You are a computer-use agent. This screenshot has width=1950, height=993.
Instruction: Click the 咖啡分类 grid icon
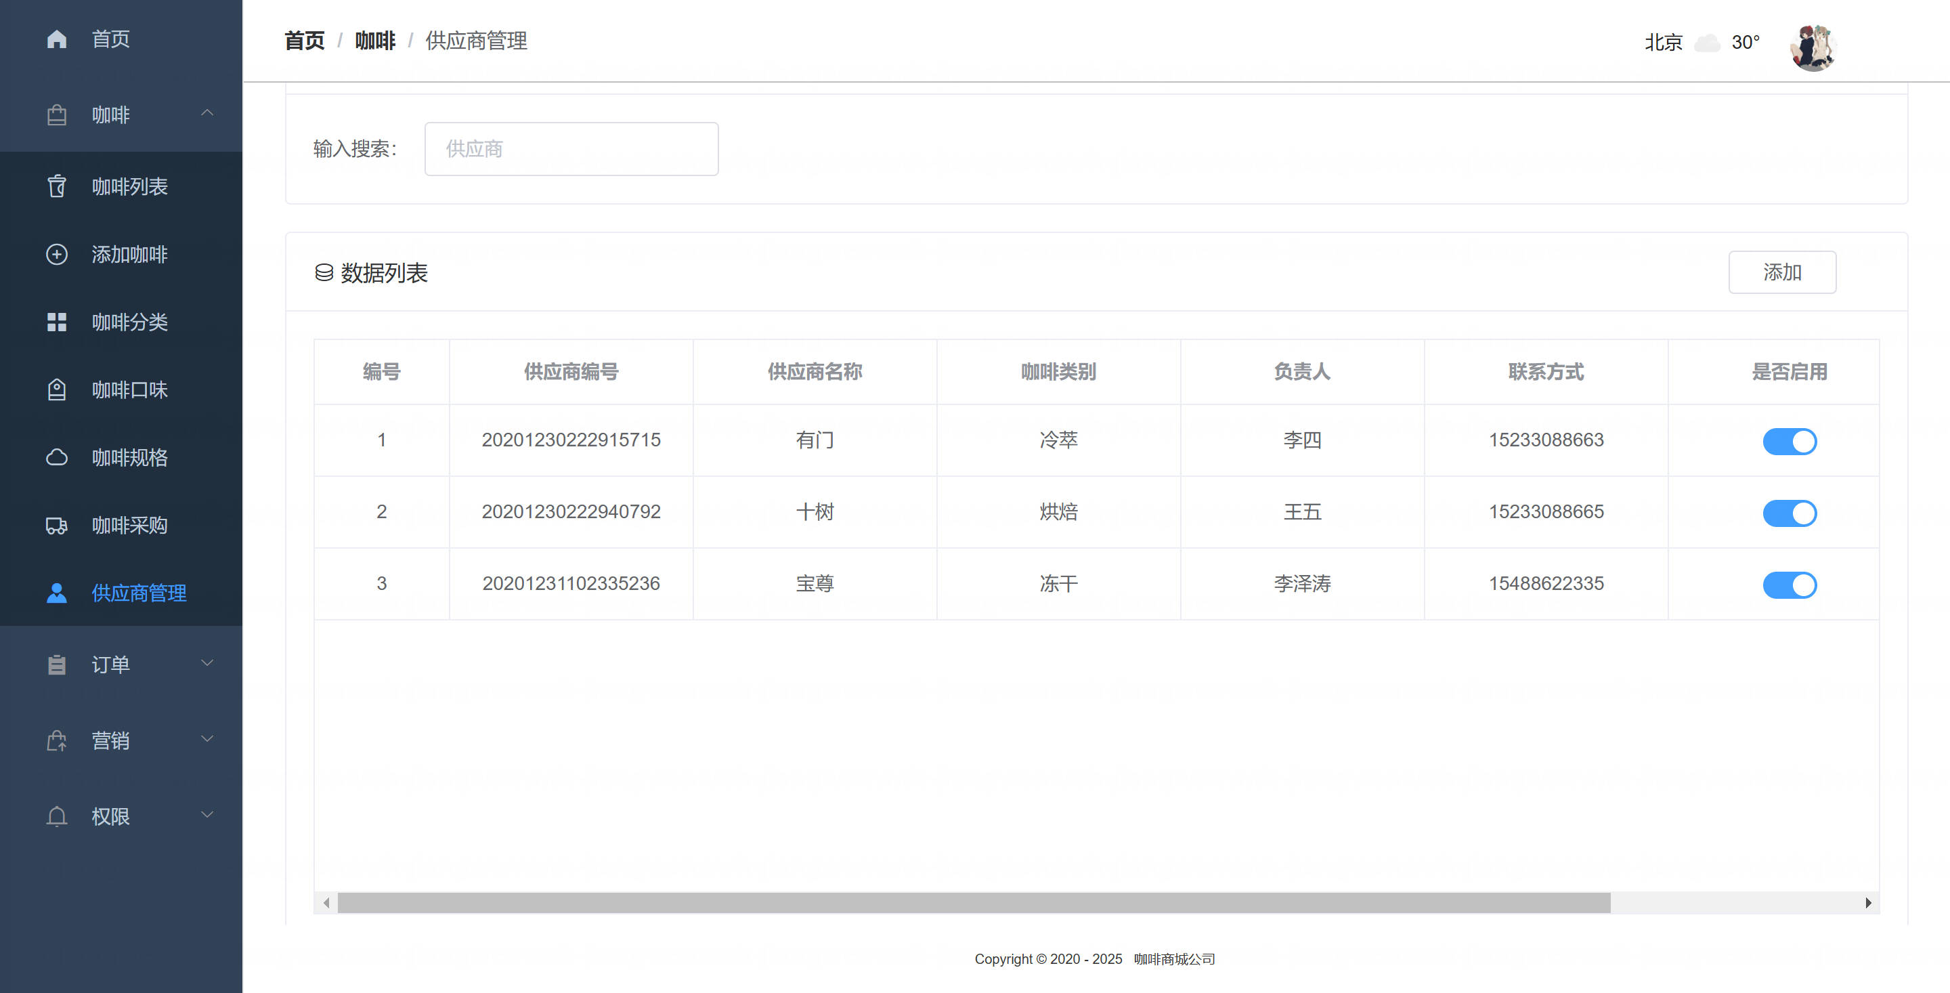(x=57, y=322)
